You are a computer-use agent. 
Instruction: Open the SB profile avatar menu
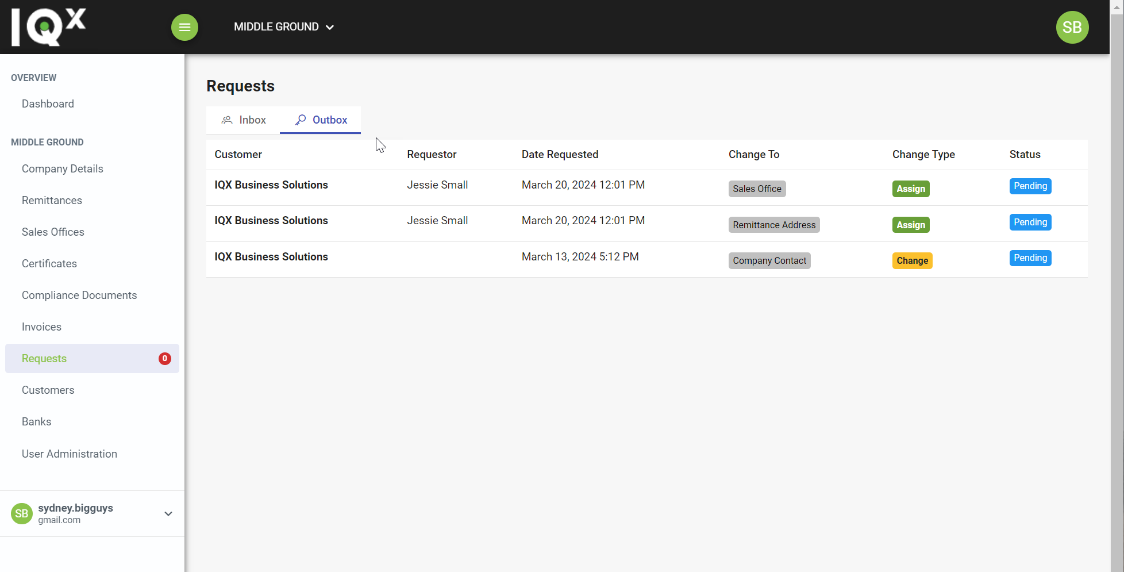pyautogui.click(x=1072, y=27)
